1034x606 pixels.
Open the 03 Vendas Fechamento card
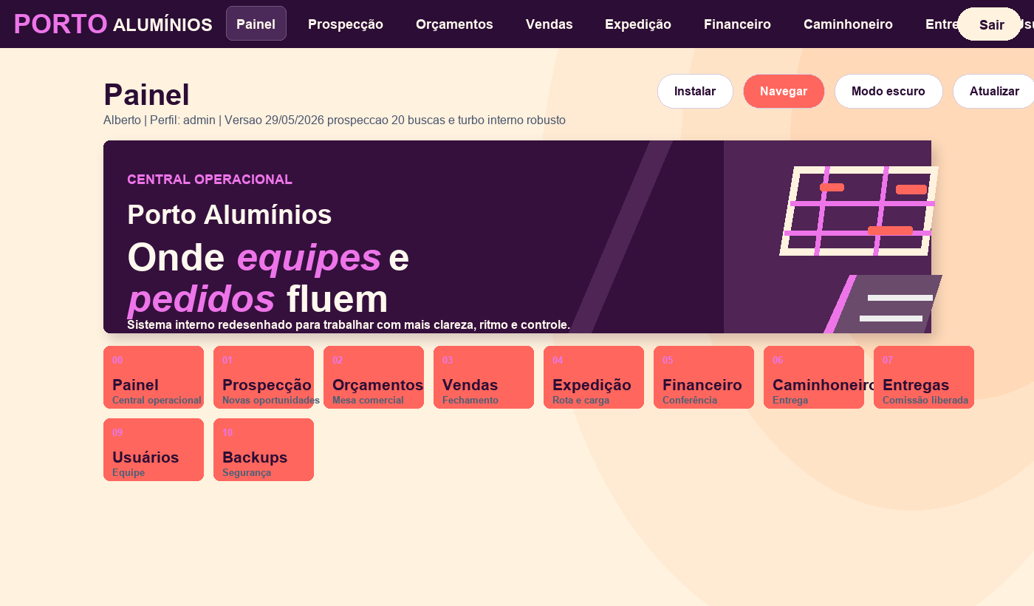(x=484, y=377)
